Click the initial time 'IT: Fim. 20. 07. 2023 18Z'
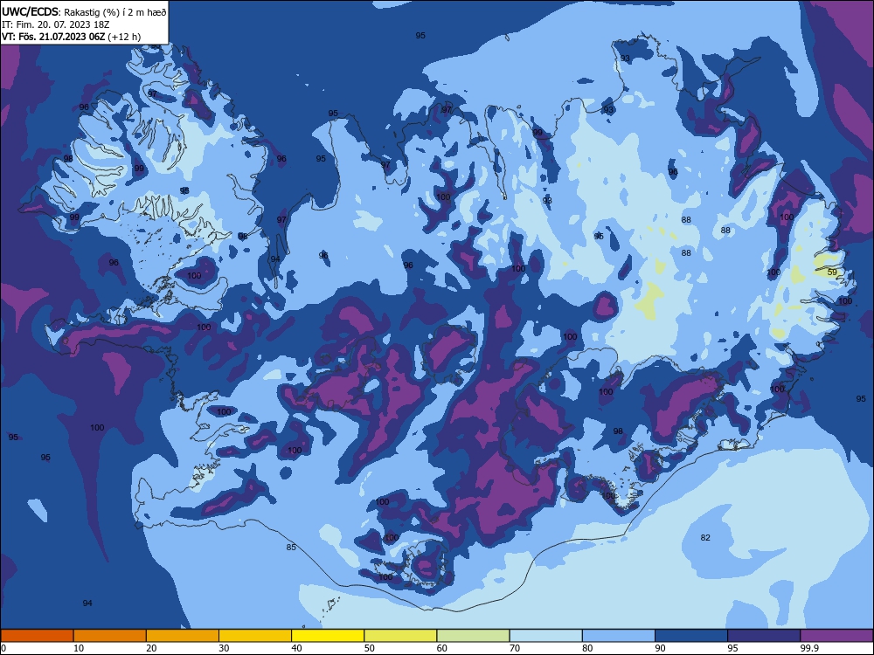 tap(54, 24)
